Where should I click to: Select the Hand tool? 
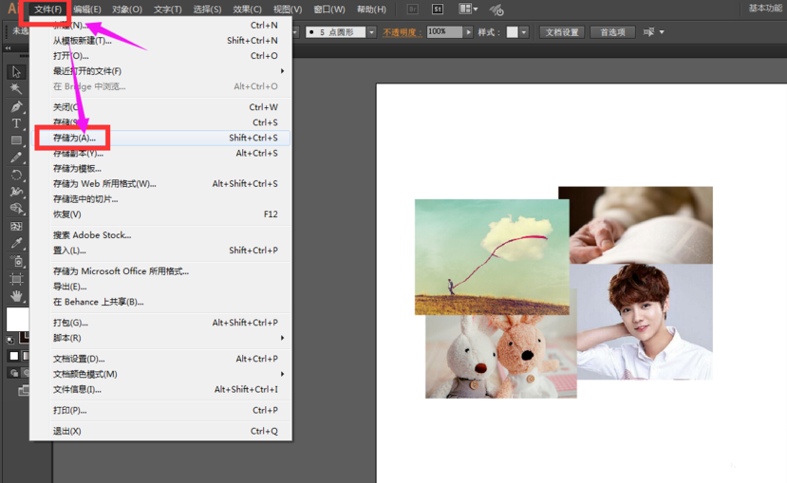(16, 296)
